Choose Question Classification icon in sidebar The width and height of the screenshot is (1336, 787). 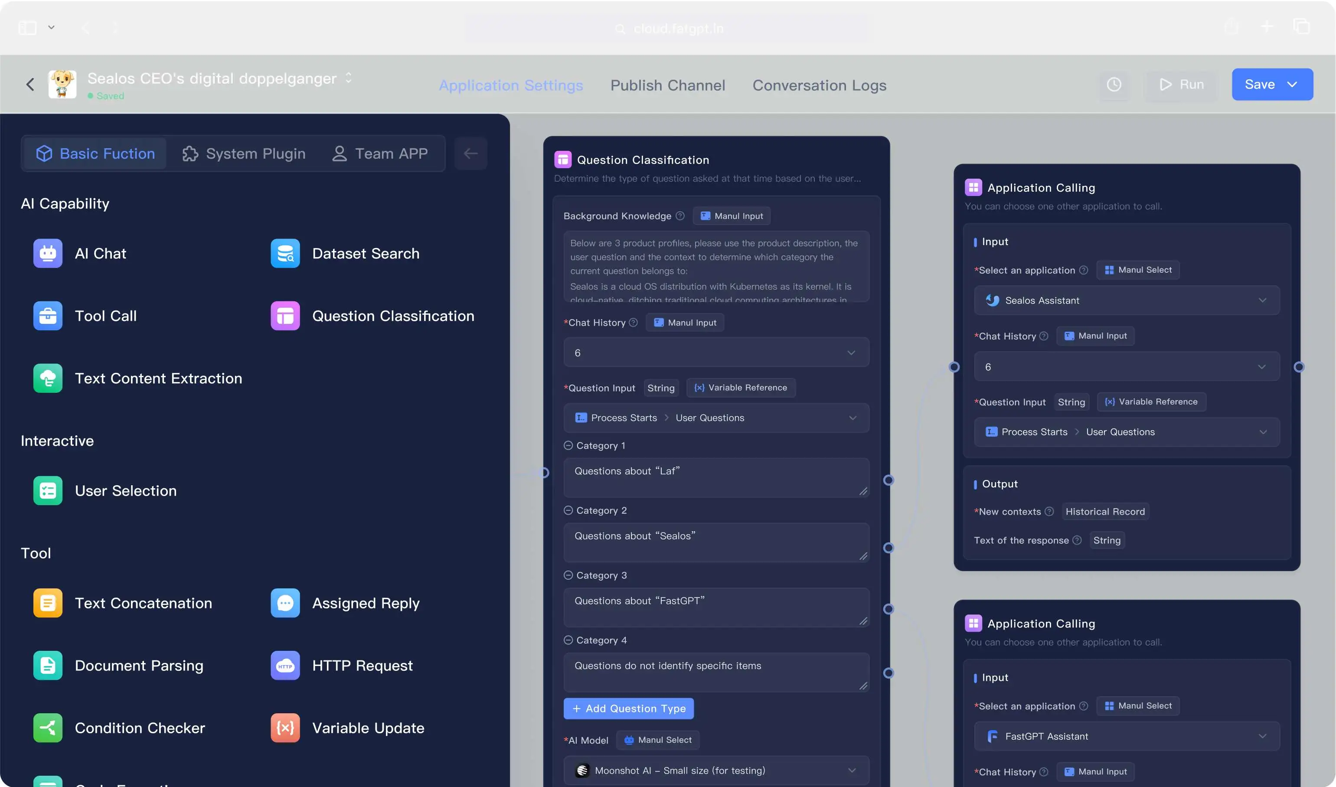pyautogui.click(x=285, y=316)
